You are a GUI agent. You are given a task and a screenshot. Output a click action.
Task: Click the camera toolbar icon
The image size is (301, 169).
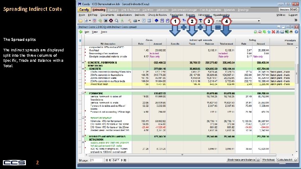coord(135,21)
